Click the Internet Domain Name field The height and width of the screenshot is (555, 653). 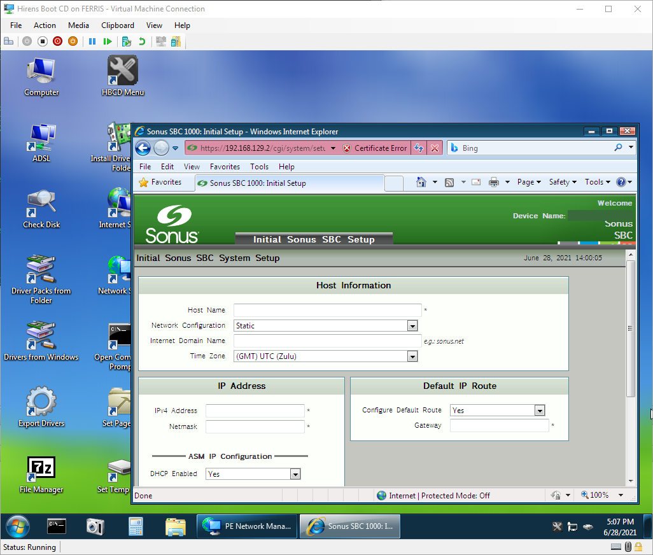click(327, 341)
